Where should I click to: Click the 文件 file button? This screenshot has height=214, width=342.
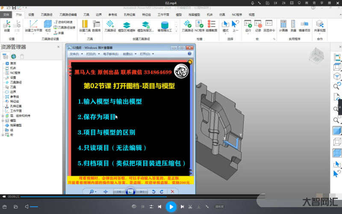point(6,15)
